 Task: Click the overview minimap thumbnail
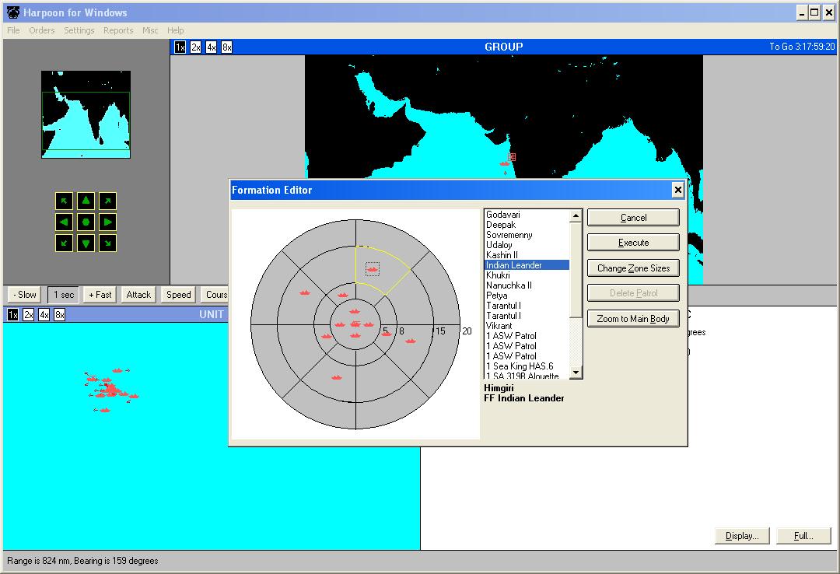(x=86, y=114)
